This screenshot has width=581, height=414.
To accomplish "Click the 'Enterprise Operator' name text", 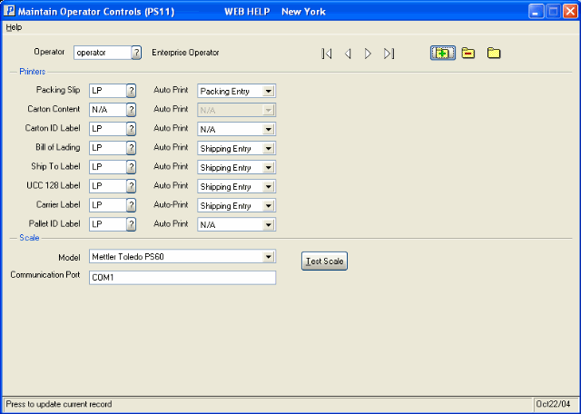I will (185, 53).
